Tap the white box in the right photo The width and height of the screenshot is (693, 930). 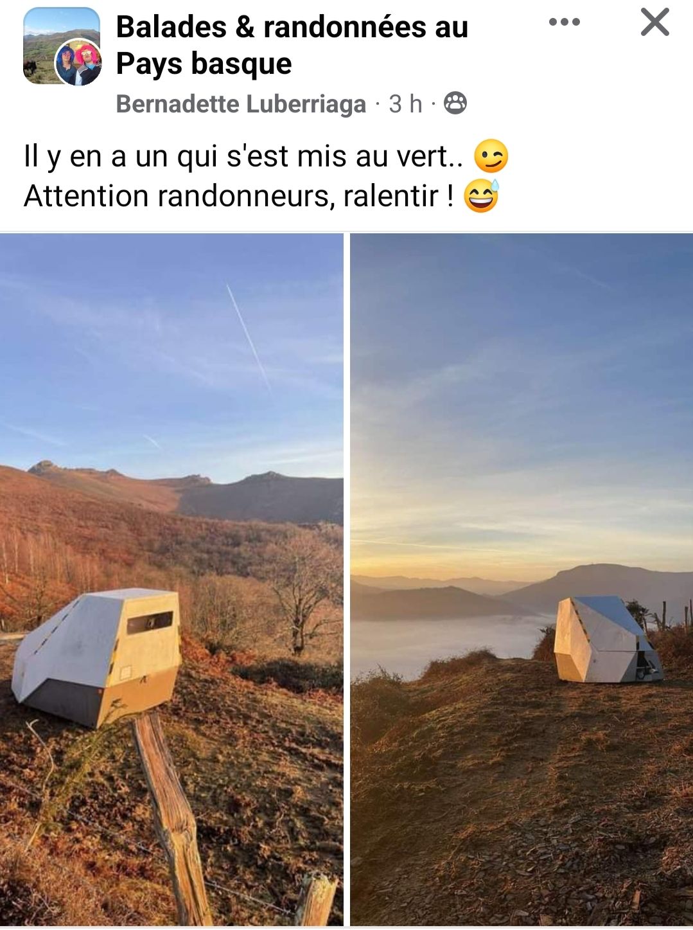tap(607, 639)
